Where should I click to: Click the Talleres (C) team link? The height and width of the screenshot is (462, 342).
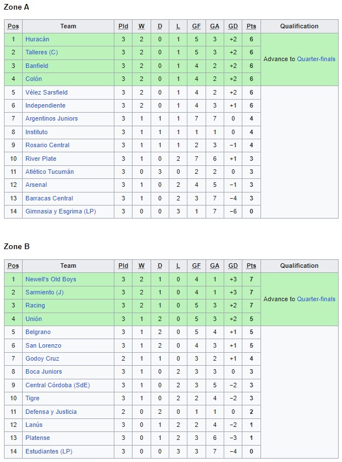[41, 52]
